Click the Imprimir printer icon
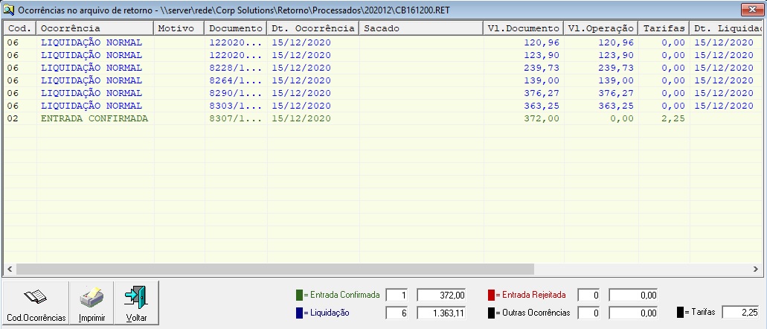 coord(91,297)
